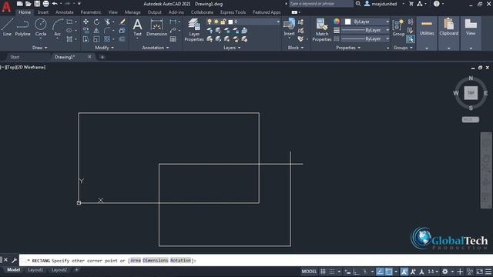Click the TOP face of ViewCube

pyautogui.click(x=471, y=93)
